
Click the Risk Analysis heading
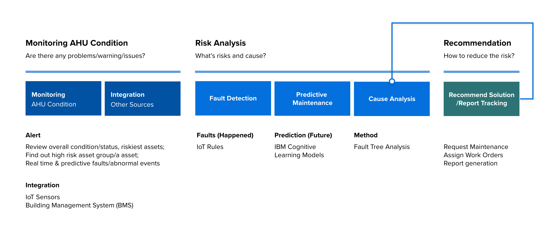221,43
